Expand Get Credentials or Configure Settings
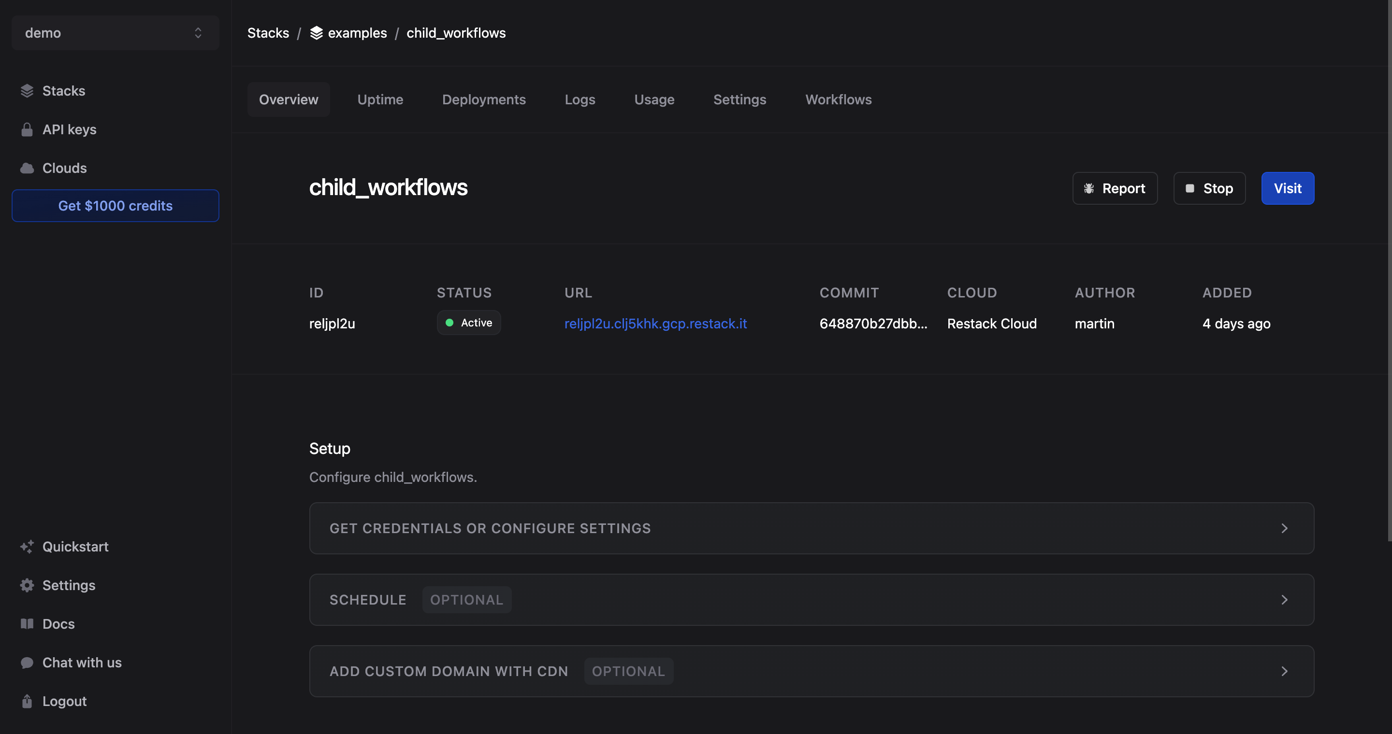 pos(811,528)
